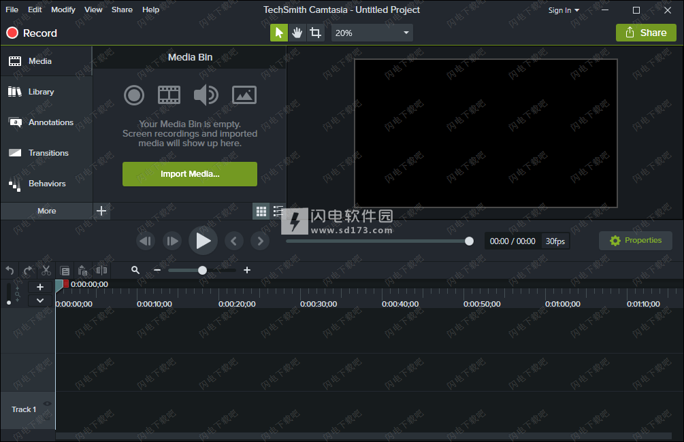The image size is (684, 442).
Task: Expand More tools in side panel
Action: [x=47, y=211]
